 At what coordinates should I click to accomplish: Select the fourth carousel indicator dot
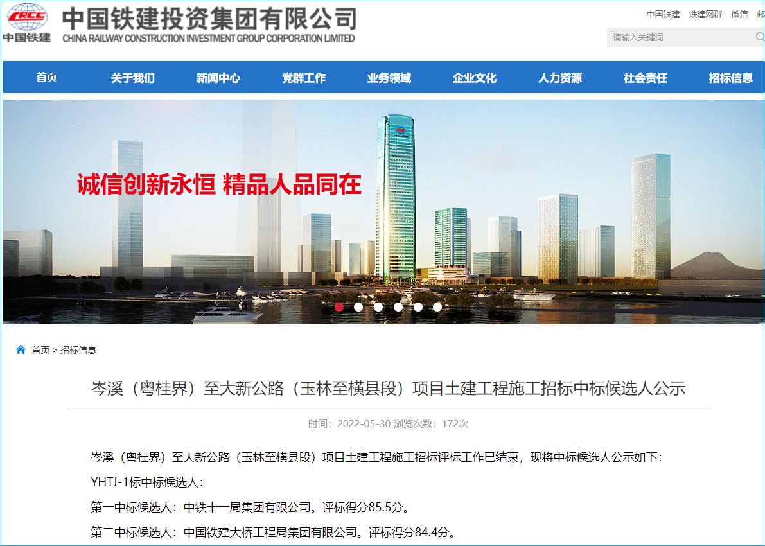[398, 307]
